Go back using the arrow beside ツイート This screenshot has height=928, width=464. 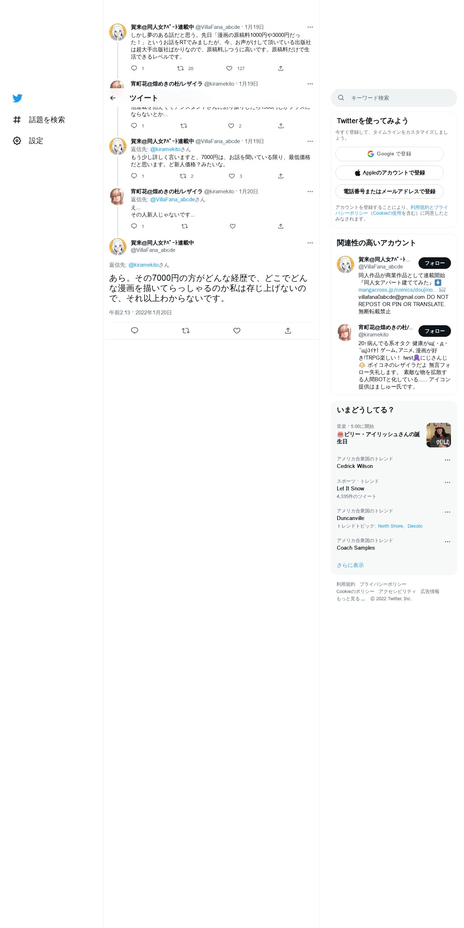(113, 98)
